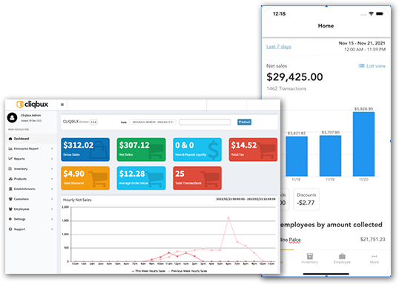
Task: Click the Establishments building icon
Action: (10, 189)
